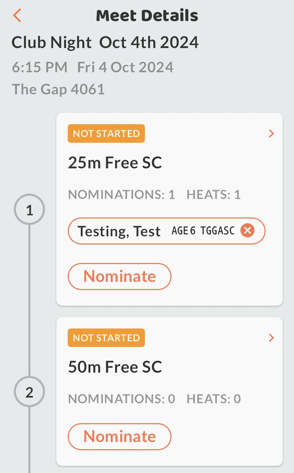This screenshot has width=294, height=473.
Task: Go back using the top-left arrow
Action: coord(17,16)
